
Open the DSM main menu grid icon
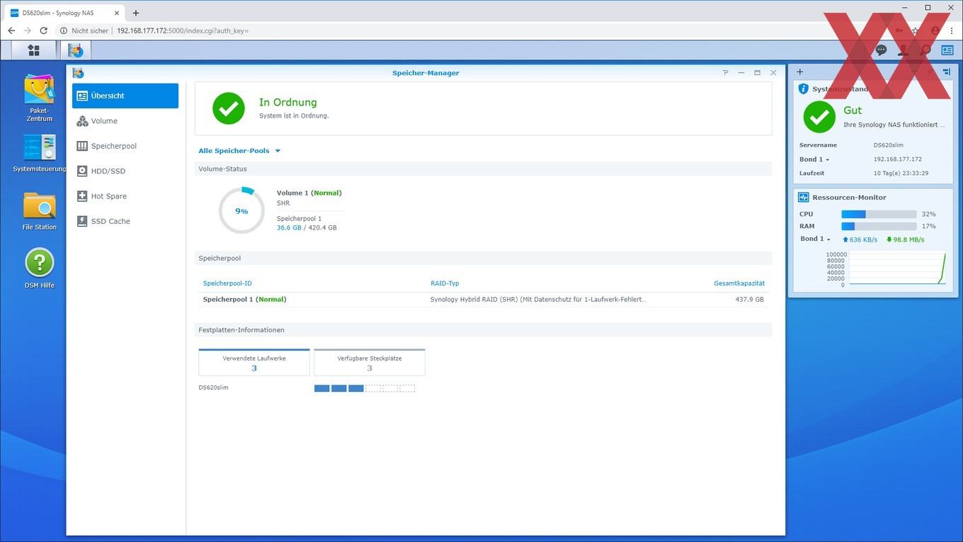click(x=33, y=50)
